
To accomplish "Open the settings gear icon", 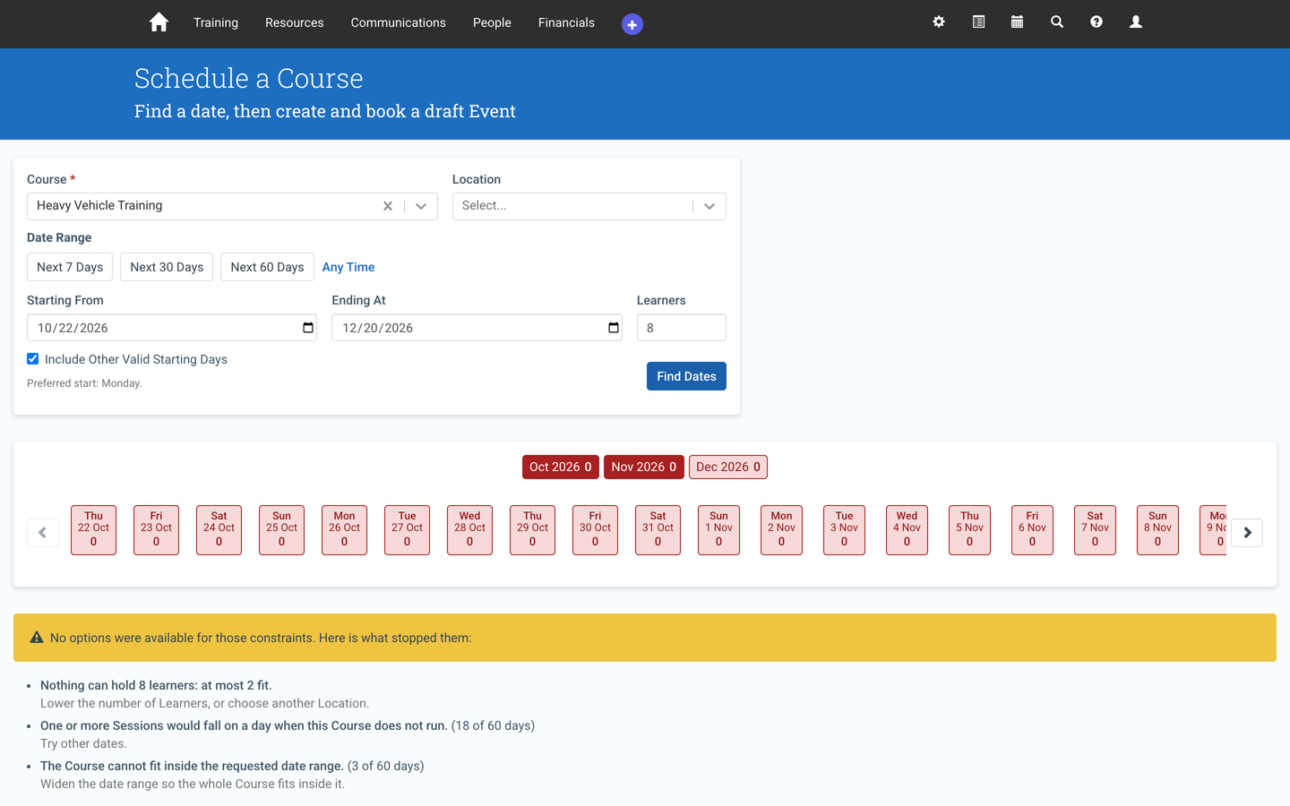I will (939, 21).
